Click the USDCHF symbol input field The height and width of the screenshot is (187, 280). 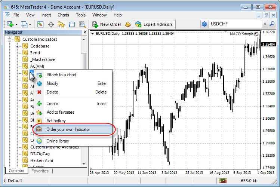point(235,24)
